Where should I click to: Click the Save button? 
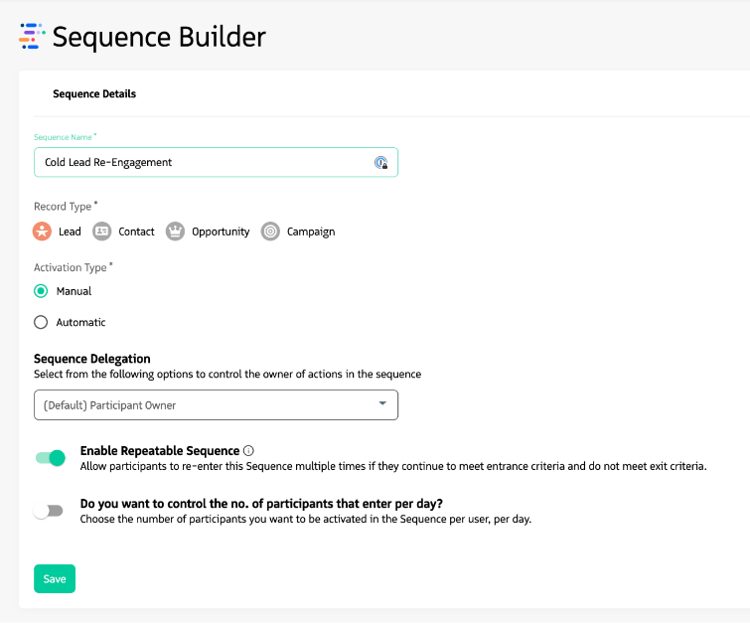tap(55, 578)
